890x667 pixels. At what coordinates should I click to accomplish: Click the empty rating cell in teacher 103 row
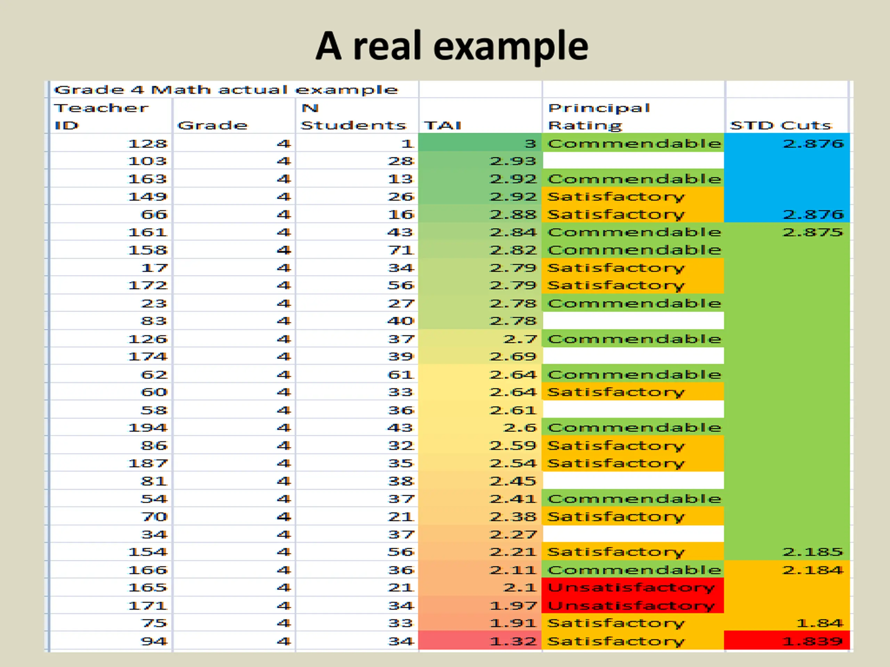[x=633, y=160]
